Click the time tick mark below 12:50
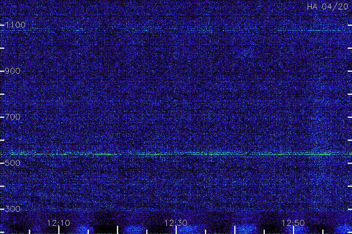Image resolution: width=352 pixels, height=234 pixels. [293, 230]
